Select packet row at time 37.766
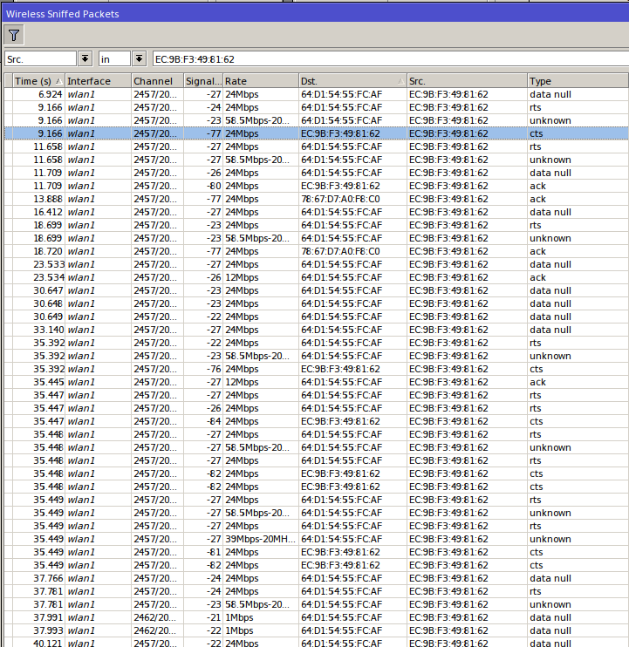The image size is (629, 647). point(317,578)
